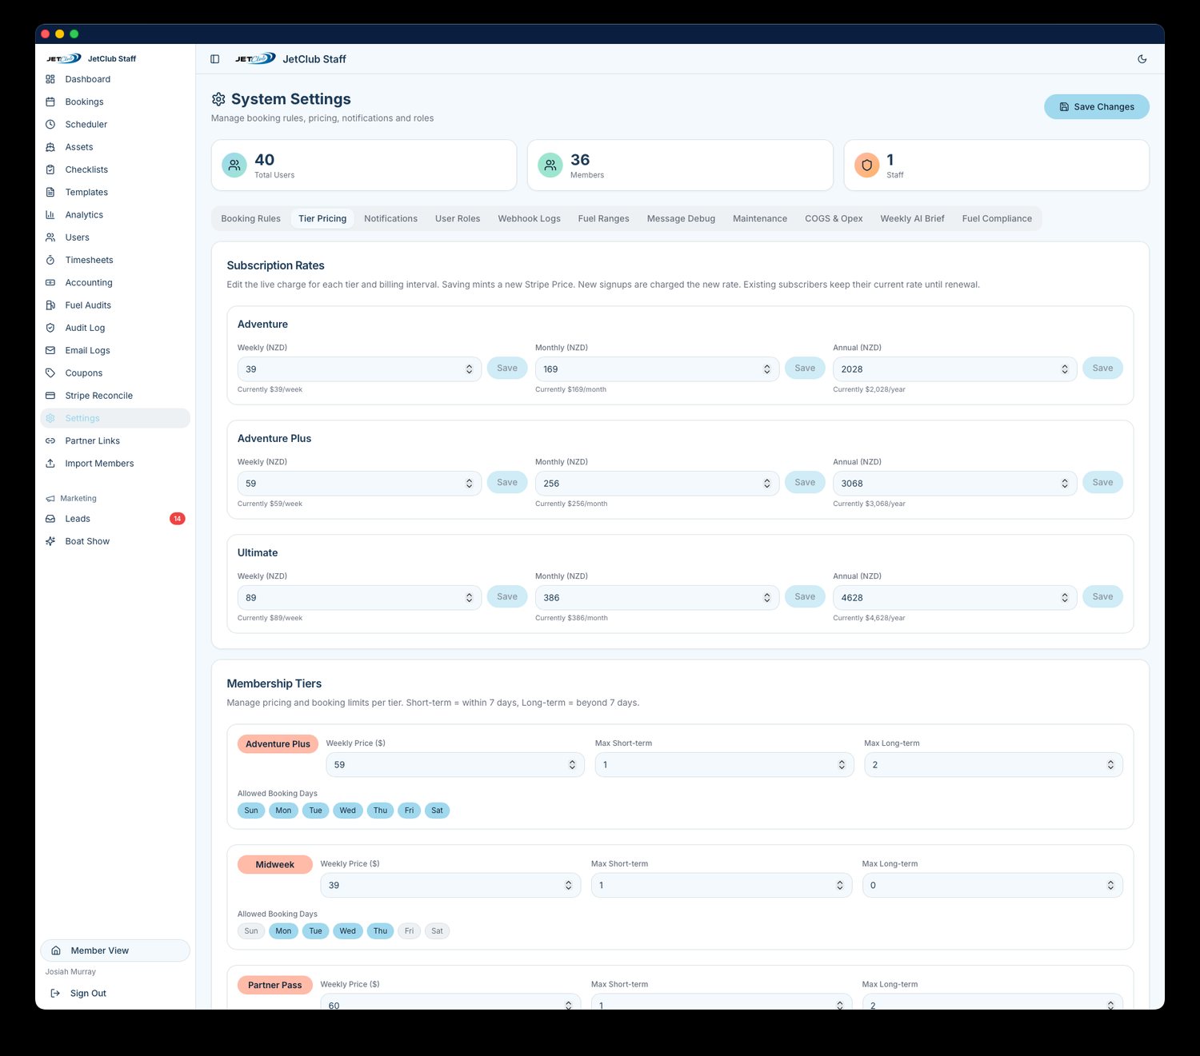Open Email Logs envelope icon
1200x1056 pixels.
tap(50, 350)
